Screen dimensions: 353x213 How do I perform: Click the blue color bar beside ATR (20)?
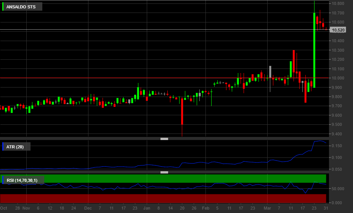(x=3, y=146)
